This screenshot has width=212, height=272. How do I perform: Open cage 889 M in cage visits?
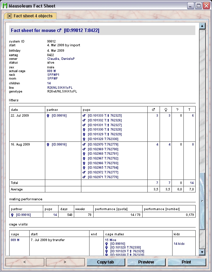[x=15, y=240]
